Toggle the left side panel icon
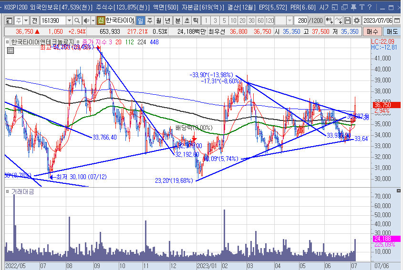403x270 pixels. pyautogui.click(x=9, y=20)
